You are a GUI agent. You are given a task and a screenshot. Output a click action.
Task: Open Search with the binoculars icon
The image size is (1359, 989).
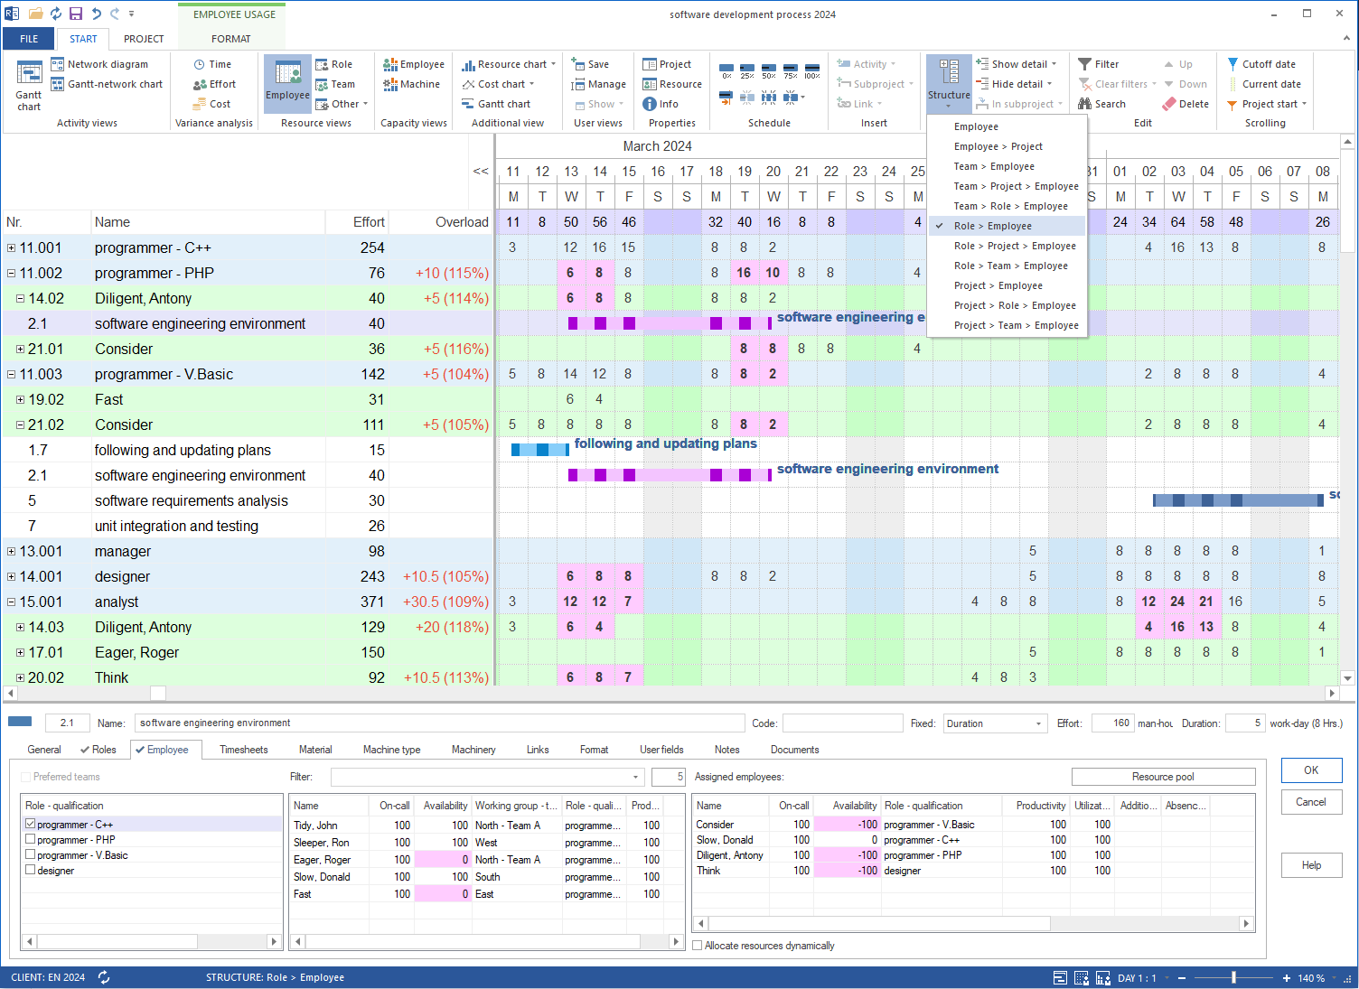pos(1084,104)
